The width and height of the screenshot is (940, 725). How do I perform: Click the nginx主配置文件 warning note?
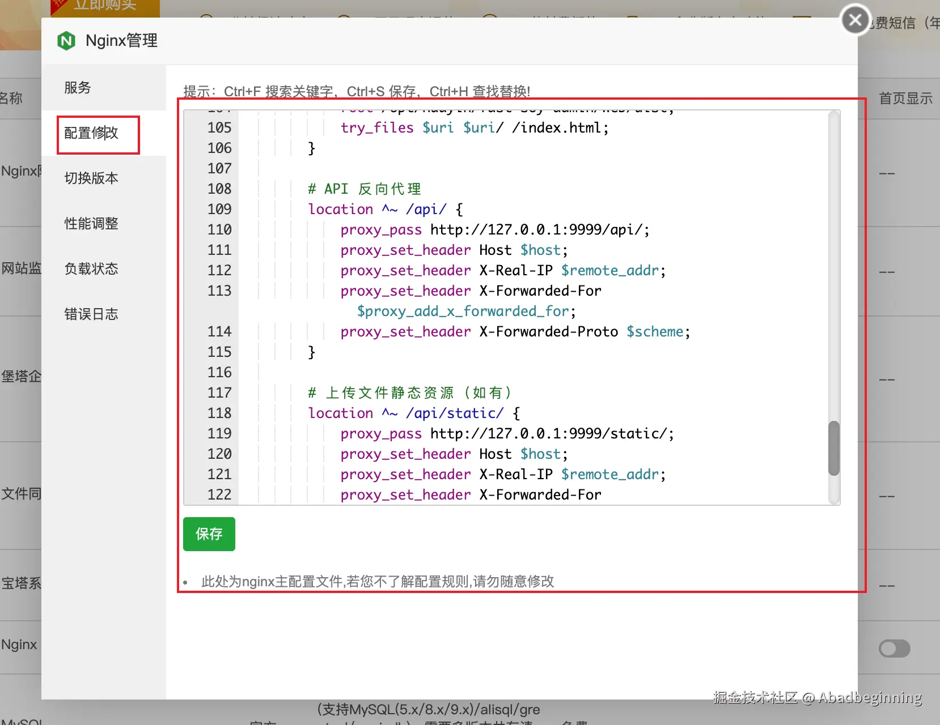point(378,581)
